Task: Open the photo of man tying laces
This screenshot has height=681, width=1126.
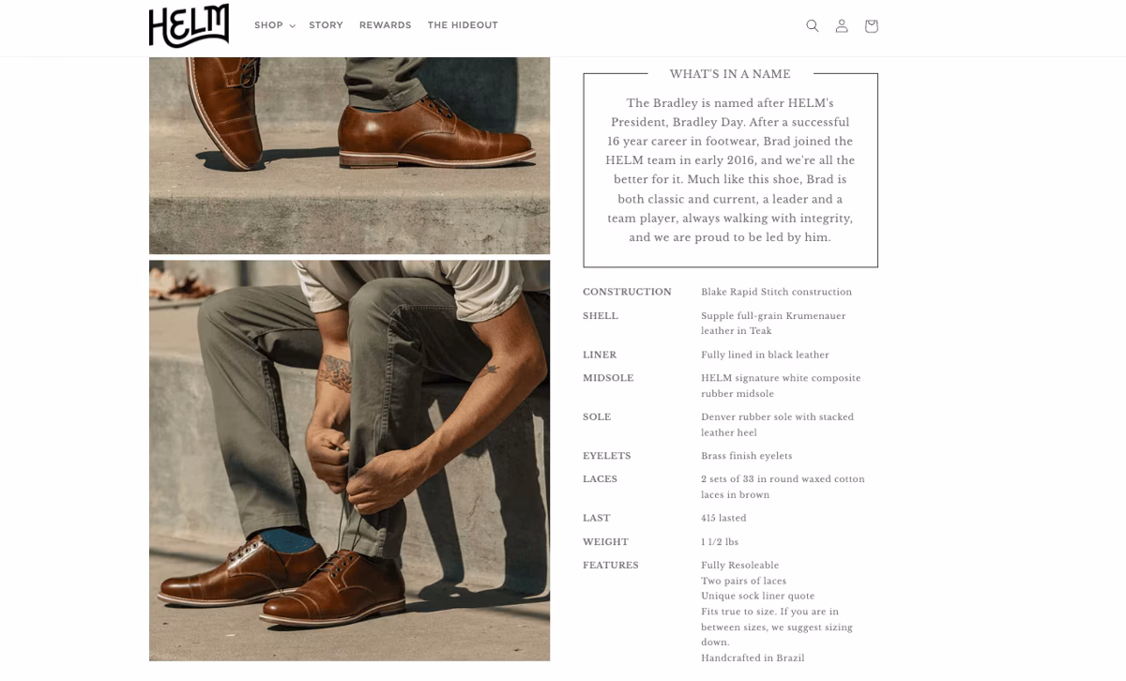Action: (x=349, y=460)
